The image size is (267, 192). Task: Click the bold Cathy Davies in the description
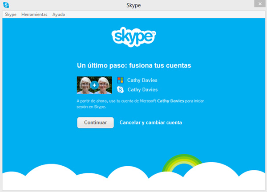[170, 101]
